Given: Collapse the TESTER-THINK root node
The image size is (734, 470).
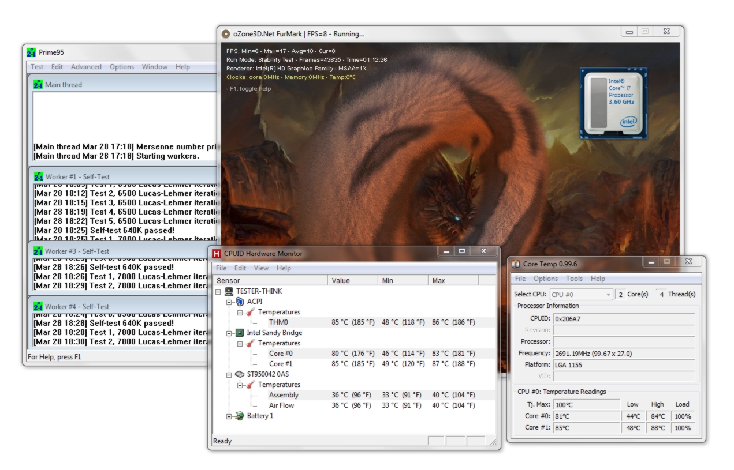Looking at the screenshot, I should pyautogui.click(x=218, y=291).
